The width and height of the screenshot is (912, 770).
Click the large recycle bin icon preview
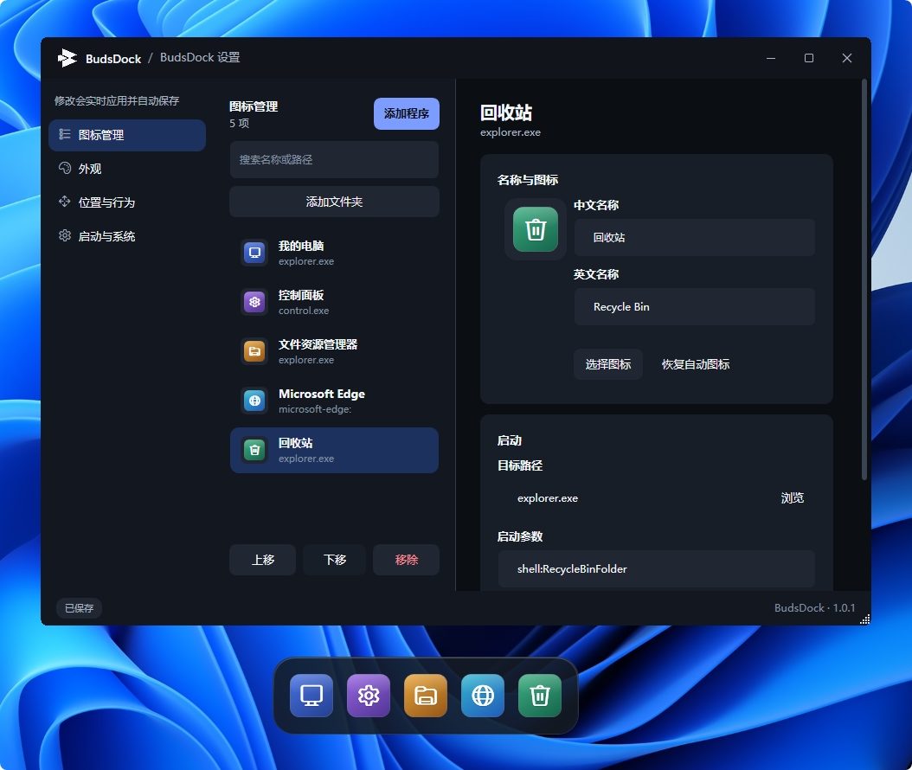tap(535, 229)
